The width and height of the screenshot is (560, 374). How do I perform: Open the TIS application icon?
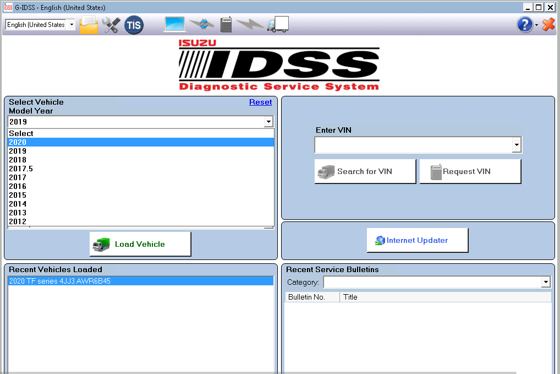point(134,24)
